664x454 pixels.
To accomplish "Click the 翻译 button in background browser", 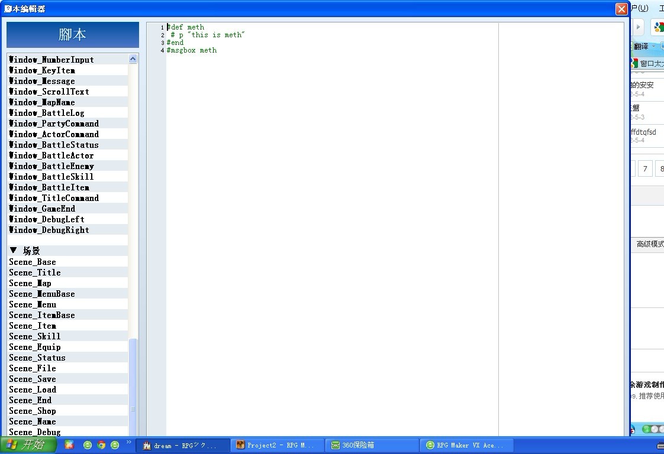I will pos(641,46).
